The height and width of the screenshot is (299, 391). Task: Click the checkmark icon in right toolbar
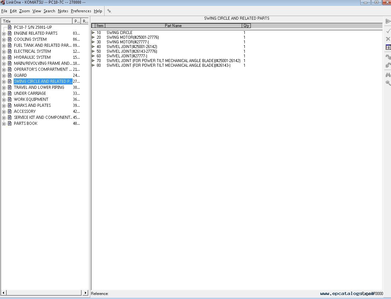tap(388, 31)
